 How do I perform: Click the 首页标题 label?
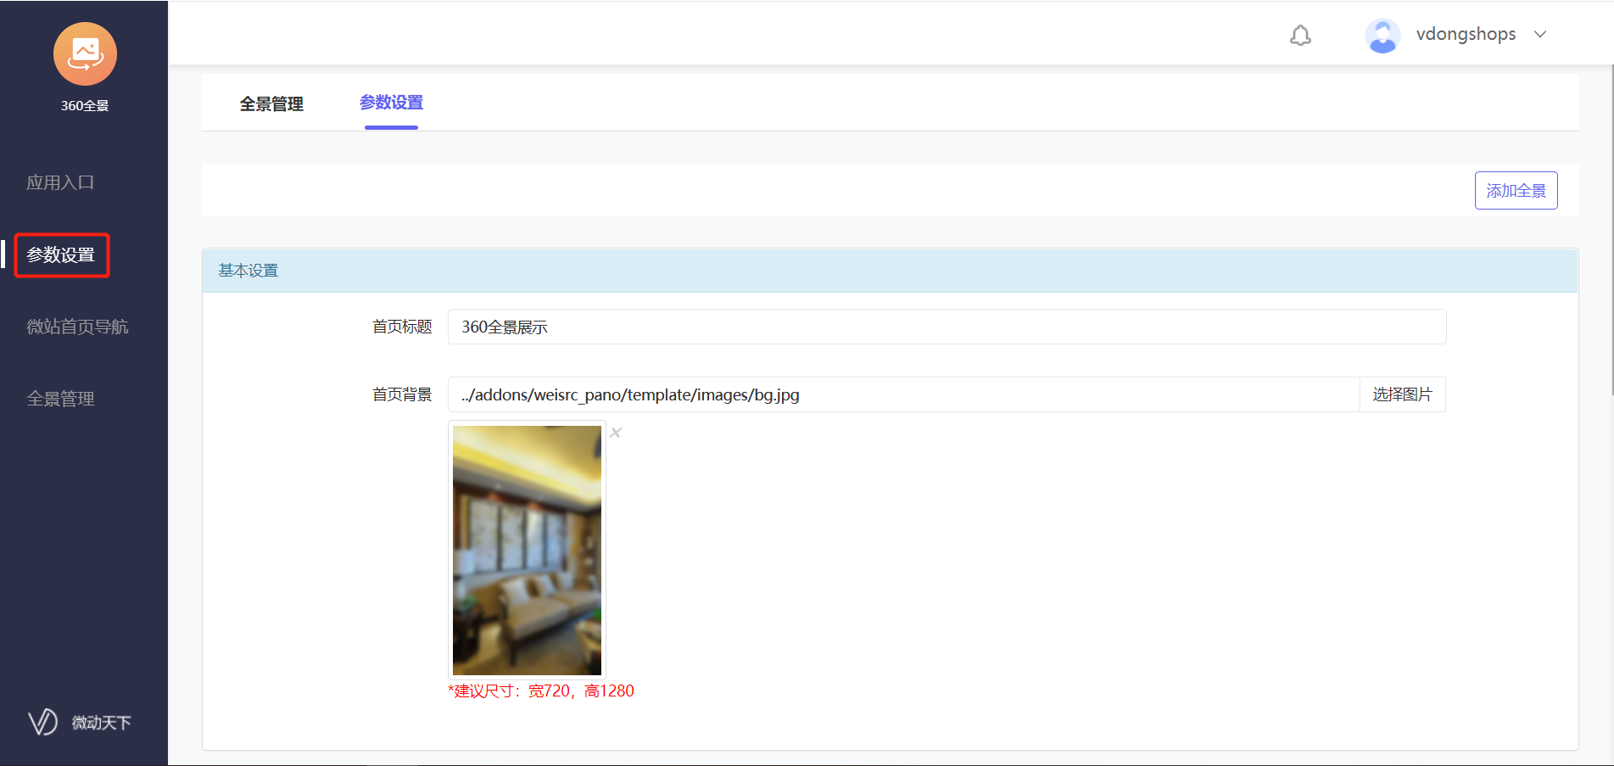pos(402,327)
